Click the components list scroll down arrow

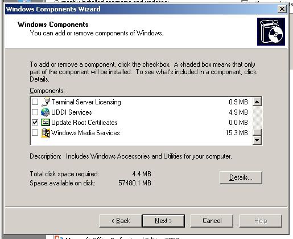257,140
